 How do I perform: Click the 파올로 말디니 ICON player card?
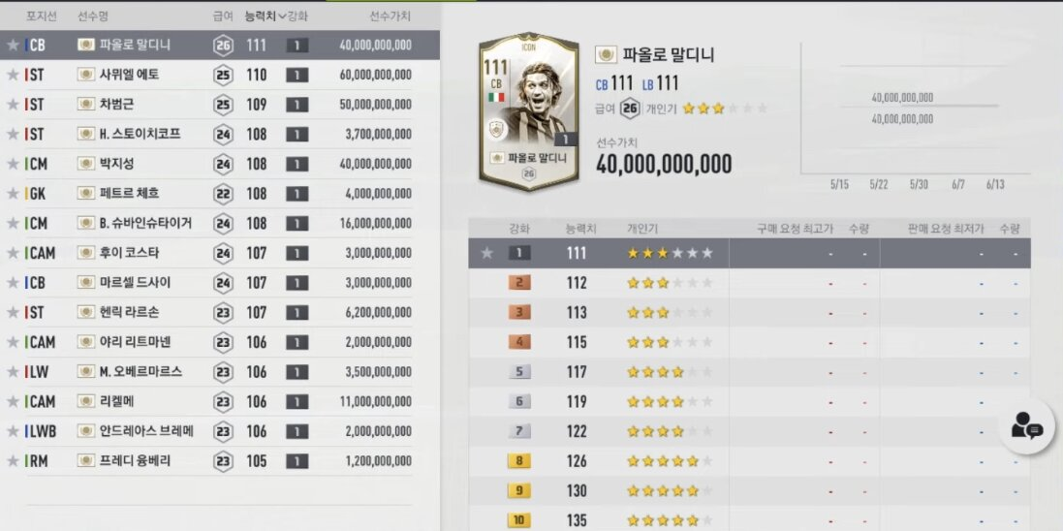pyautogui.click(x=529, y=111)
